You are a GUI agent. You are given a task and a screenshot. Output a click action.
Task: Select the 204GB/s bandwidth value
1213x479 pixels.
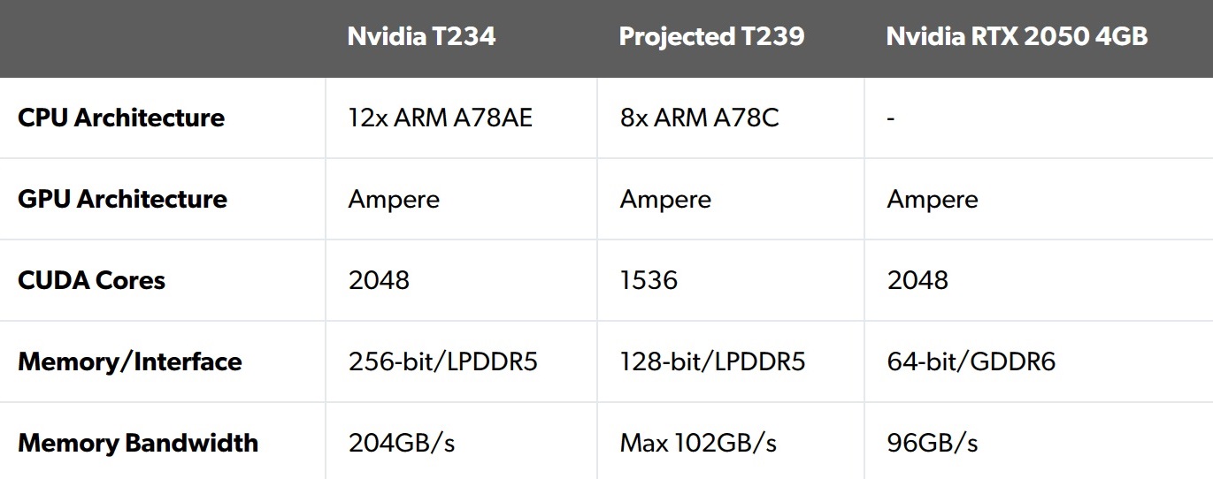click(401, 443)
